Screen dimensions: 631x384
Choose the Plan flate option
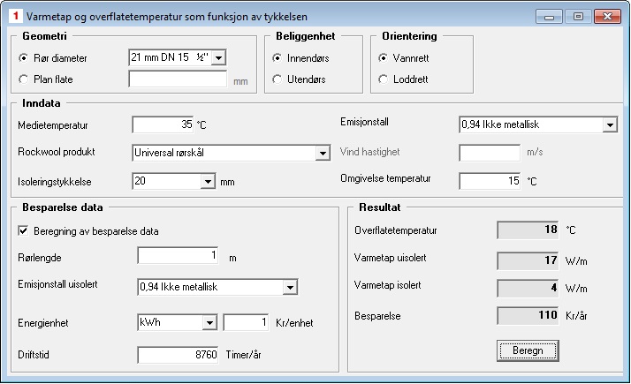[23, 79]
